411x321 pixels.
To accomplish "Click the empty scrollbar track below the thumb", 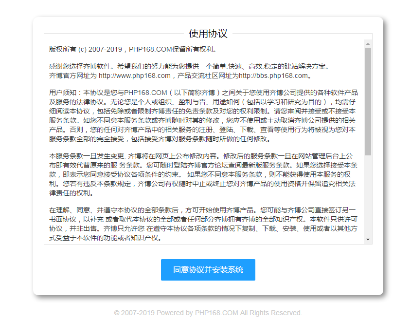I will tap(368, 195).
